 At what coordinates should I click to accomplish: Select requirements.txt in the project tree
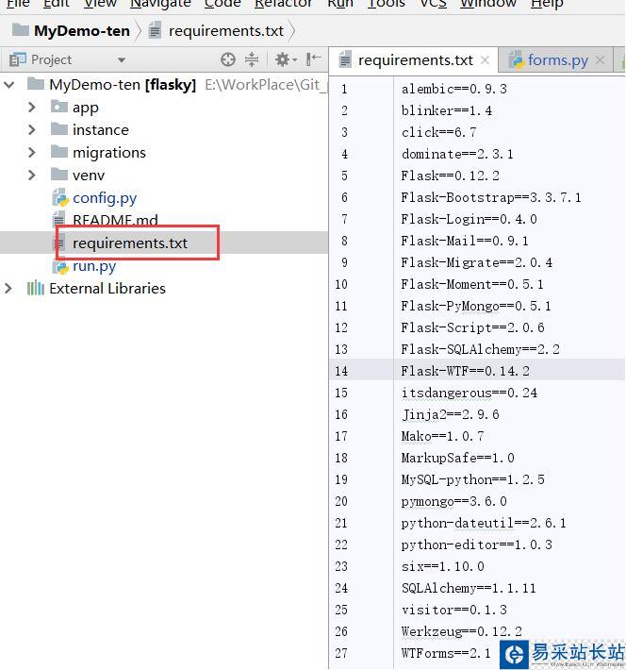pos(130,243)
